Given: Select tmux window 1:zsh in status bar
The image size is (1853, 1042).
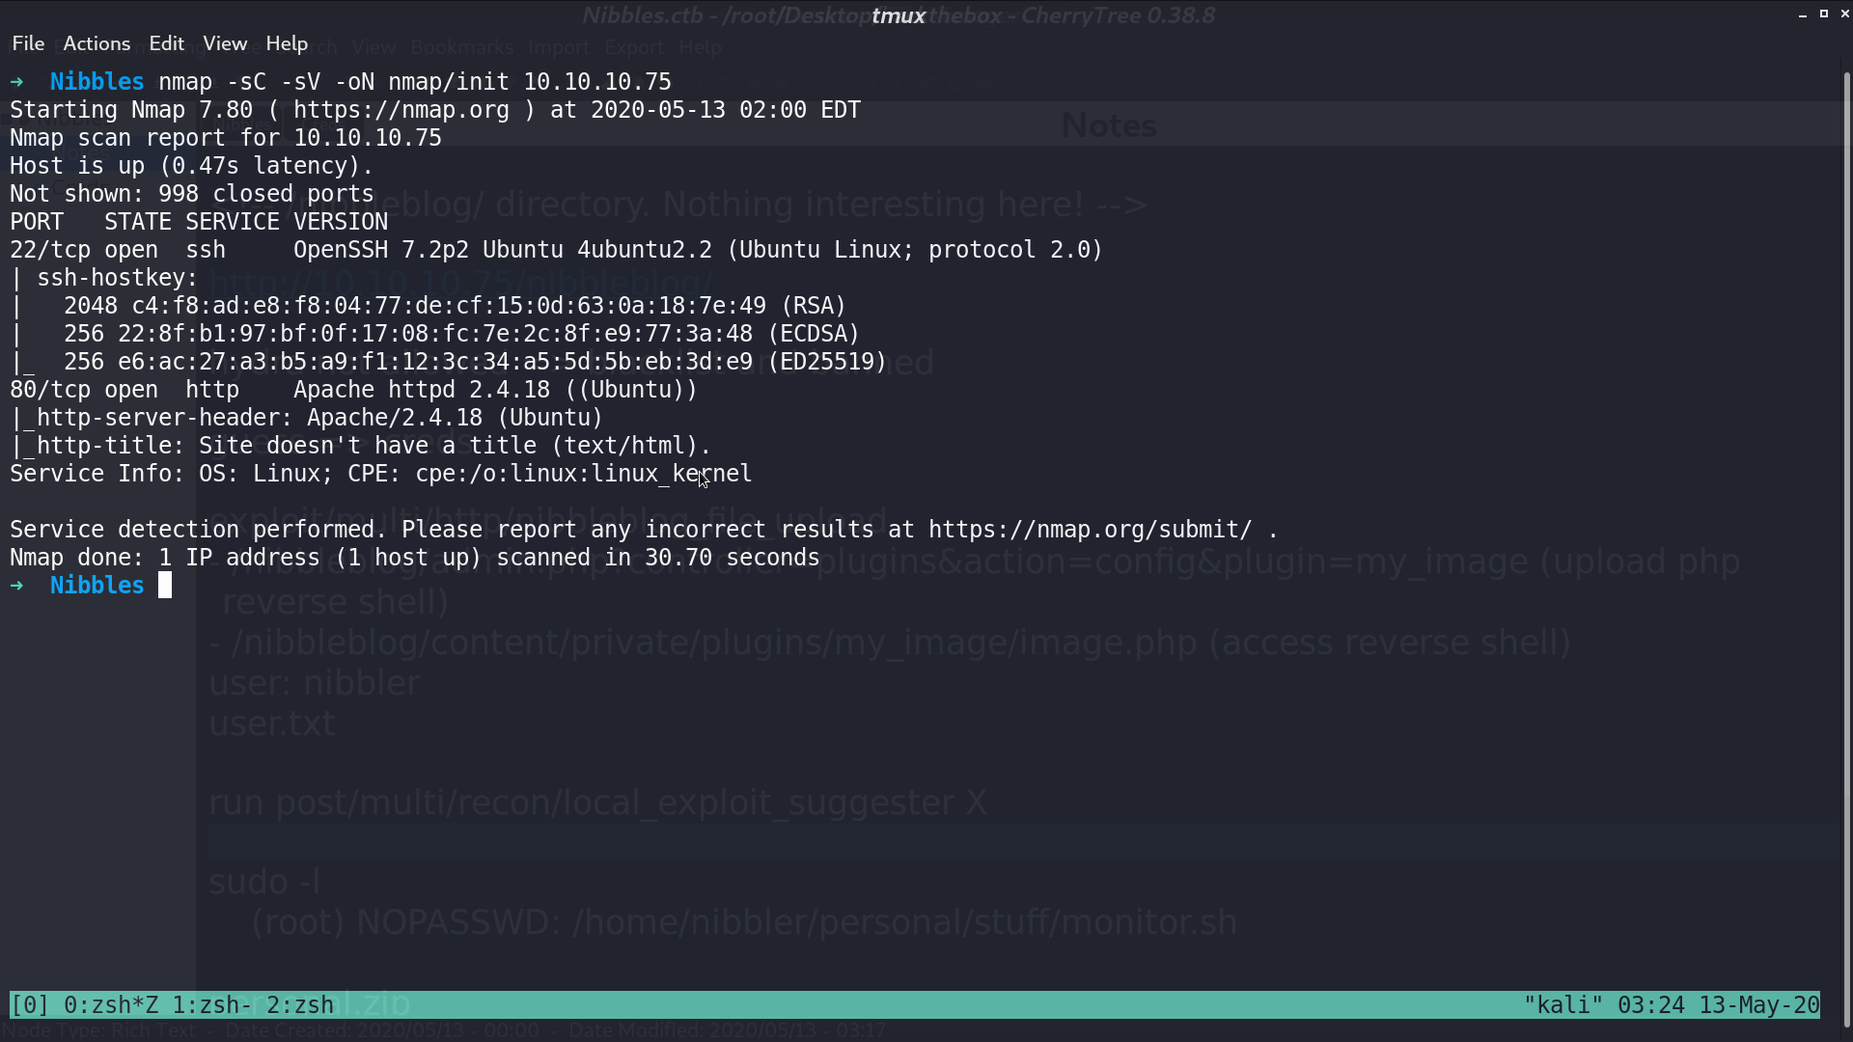Looking at the screenshot, I should coord(212,1005).
